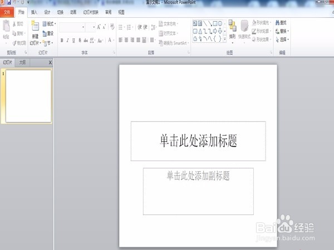This screenshot has height=250, width=334.
Task: Select the left brace shape
Action: click(215, 39)
